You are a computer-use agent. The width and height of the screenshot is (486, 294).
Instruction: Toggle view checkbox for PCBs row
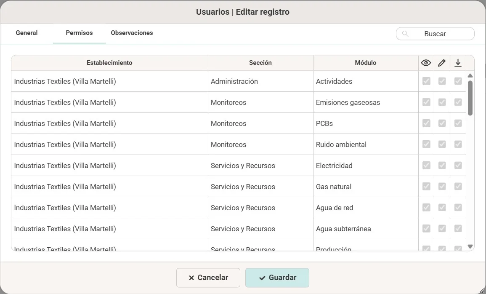pyautogui.click(x=426, y=123)
